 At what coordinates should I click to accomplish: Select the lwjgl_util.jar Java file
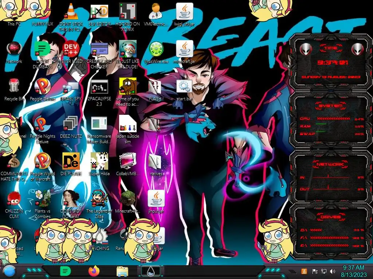[184, 11]
